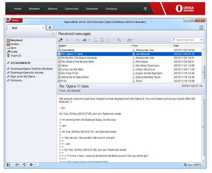Open a new tab with the plus button
The height and width of the screenshot is (173, 212).
coord(50,27)
